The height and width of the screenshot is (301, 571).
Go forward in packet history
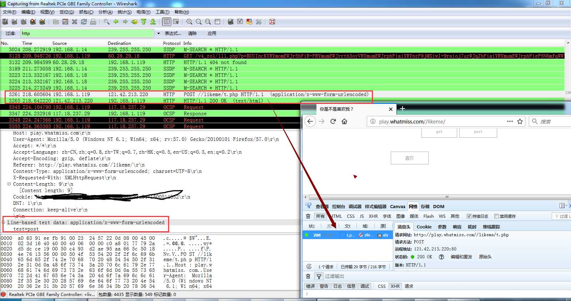click(125, 22)
